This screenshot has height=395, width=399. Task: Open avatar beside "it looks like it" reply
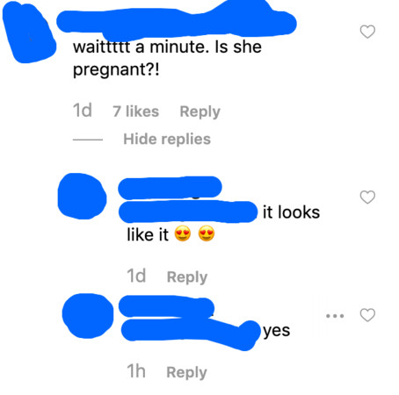coord(82,196)
